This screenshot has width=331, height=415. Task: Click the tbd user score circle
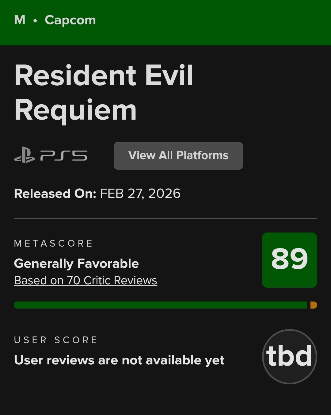coord(289,356)
